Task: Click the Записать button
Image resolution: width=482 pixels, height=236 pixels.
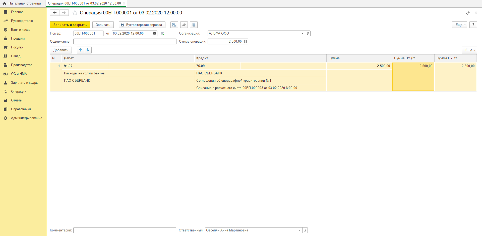Action: (103, 25)
